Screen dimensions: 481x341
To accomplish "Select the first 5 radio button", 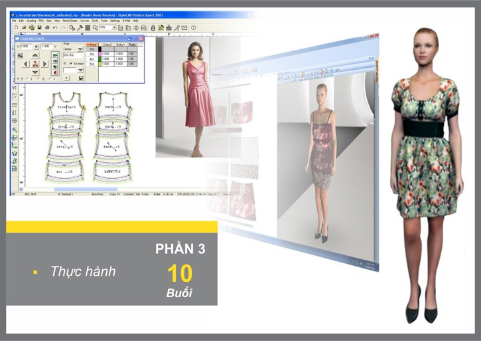I will tap(19, 79).
